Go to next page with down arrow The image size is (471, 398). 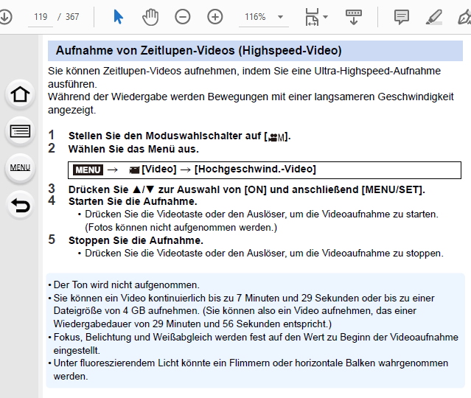(6, 16)
